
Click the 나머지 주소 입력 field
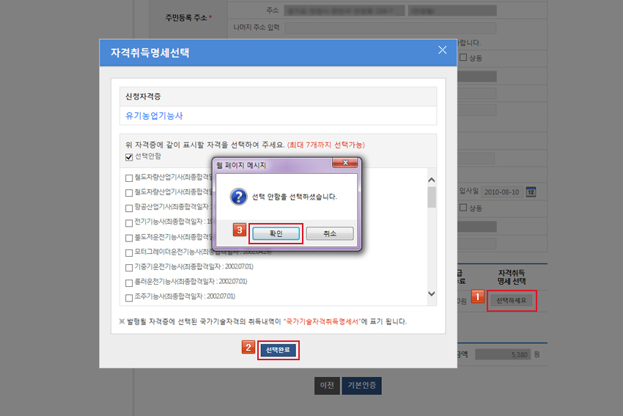point(391,28)
